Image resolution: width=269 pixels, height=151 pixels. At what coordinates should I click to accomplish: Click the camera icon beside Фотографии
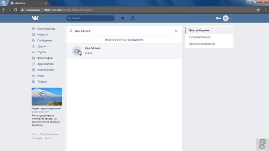34,58
